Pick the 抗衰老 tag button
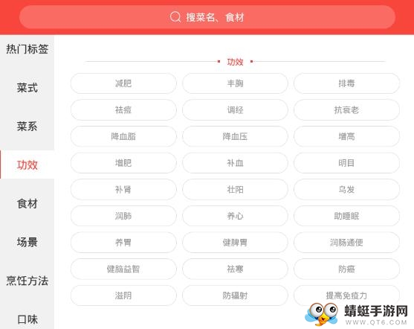This screenshot has width=414, height=329. [x=346, y=110]
